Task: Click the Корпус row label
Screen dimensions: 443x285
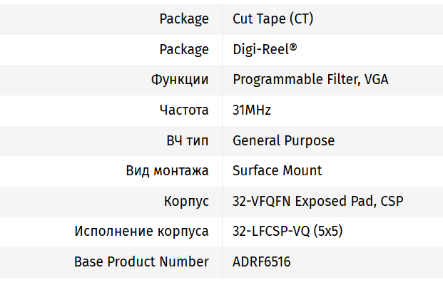Action: click(186, 202)
